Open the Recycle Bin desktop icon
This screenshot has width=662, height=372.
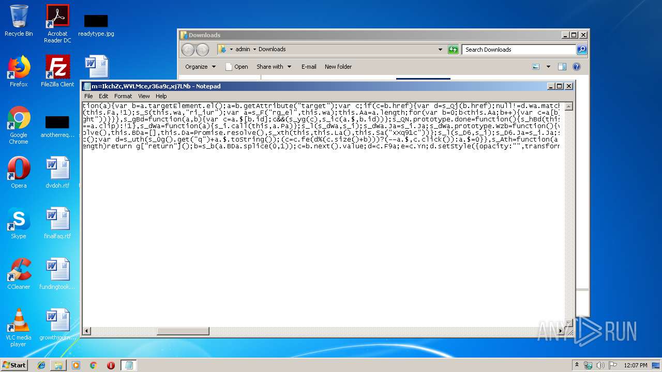(19, 21)
